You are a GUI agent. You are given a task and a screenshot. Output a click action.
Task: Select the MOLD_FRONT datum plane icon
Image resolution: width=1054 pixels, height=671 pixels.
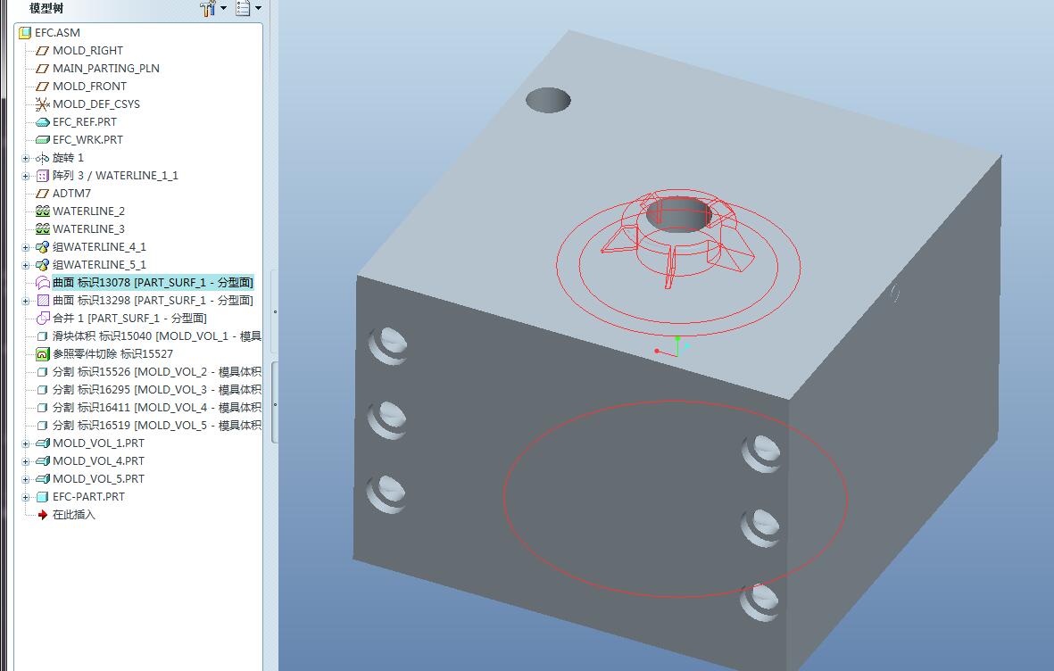click(42, 86)
